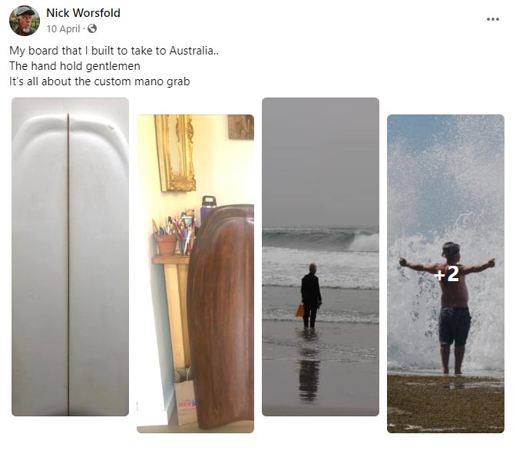Select the 'My board that I built' text line

tap(114, 51)
